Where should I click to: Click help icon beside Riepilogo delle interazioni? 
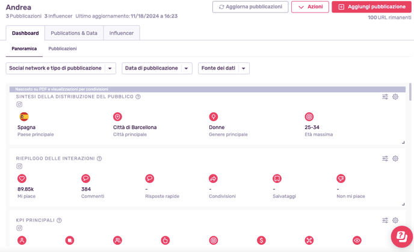(99, 158)
